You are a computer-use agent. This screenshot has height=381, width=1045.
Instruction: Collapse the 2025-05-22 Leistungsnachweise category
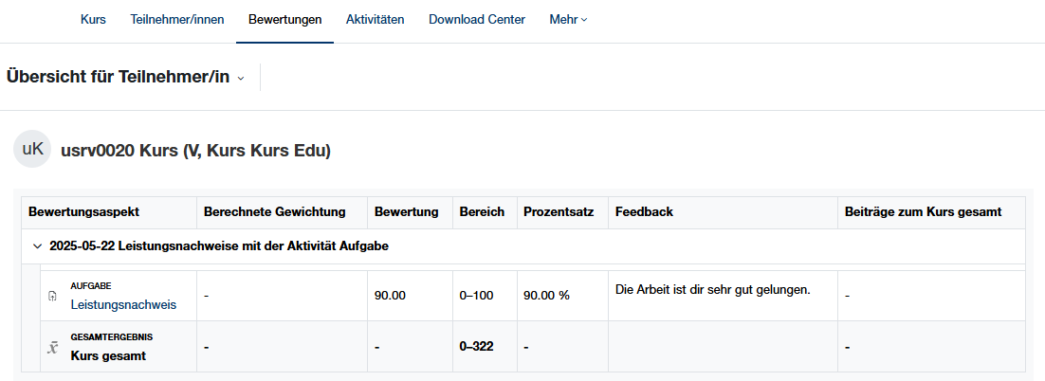pos(37,246)
